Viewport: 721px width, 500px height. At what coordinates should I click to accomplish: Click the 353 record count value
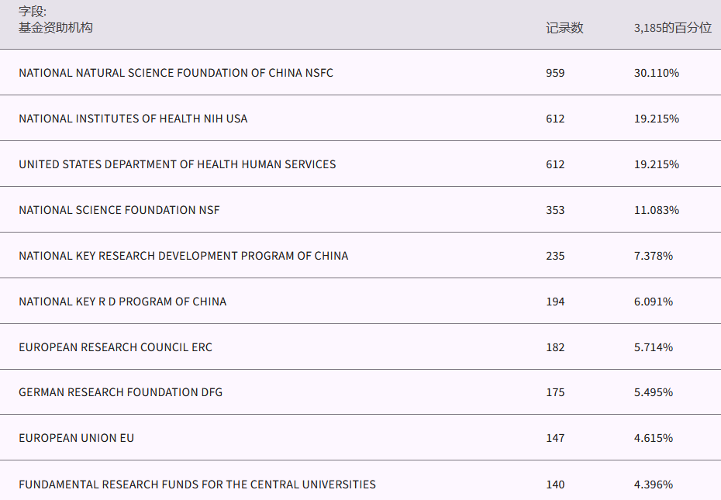pyautogui.click(x=555, y=210)
